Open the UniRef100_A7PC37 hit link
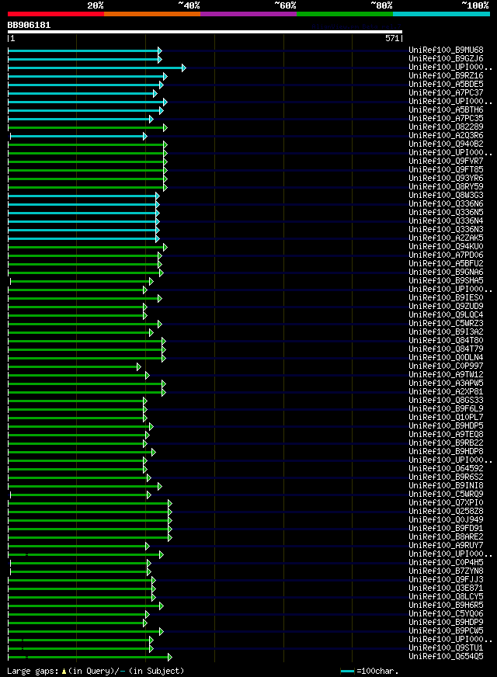Screen dimensions: 497x677 pos(446,93)
